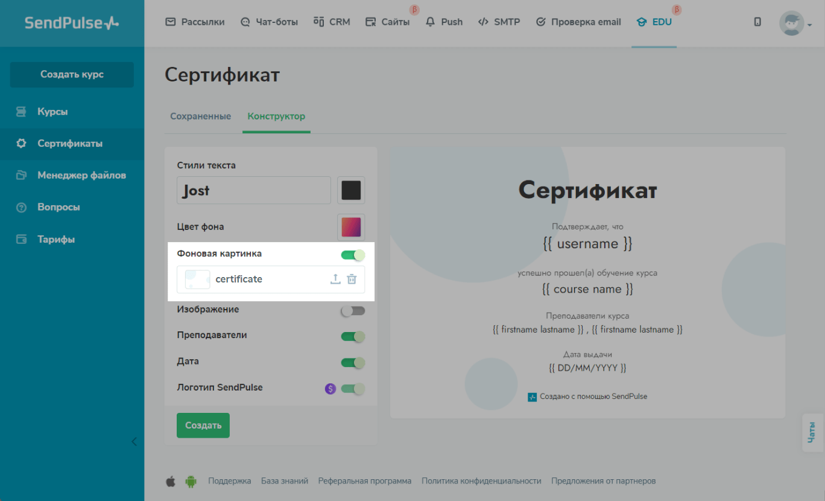Toggle the Логотип SendPulse switch

pos(353,389)
